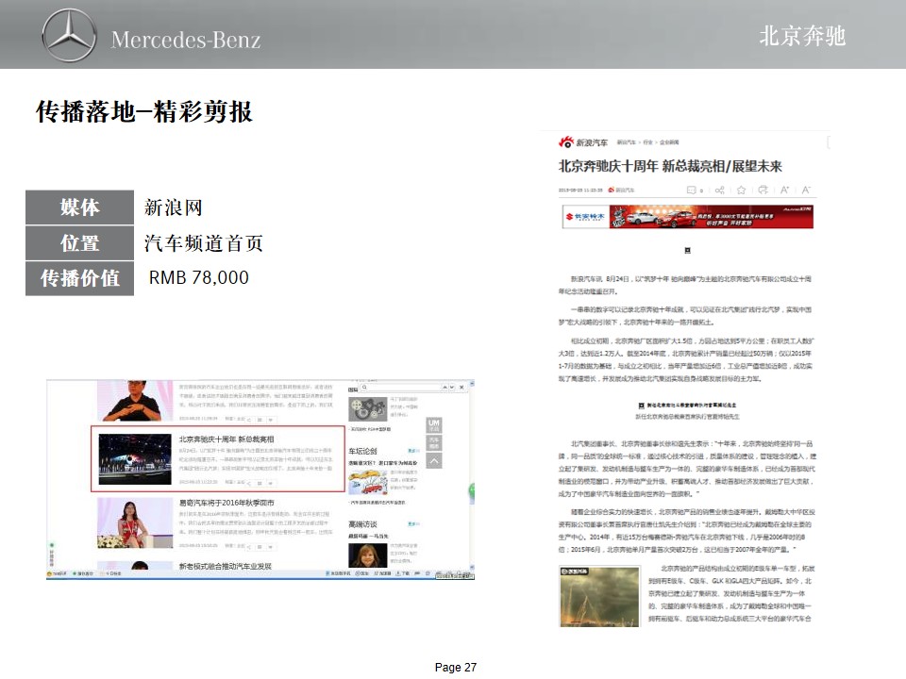Click the 汽车频道首页 value

click(x=204, y=243)
